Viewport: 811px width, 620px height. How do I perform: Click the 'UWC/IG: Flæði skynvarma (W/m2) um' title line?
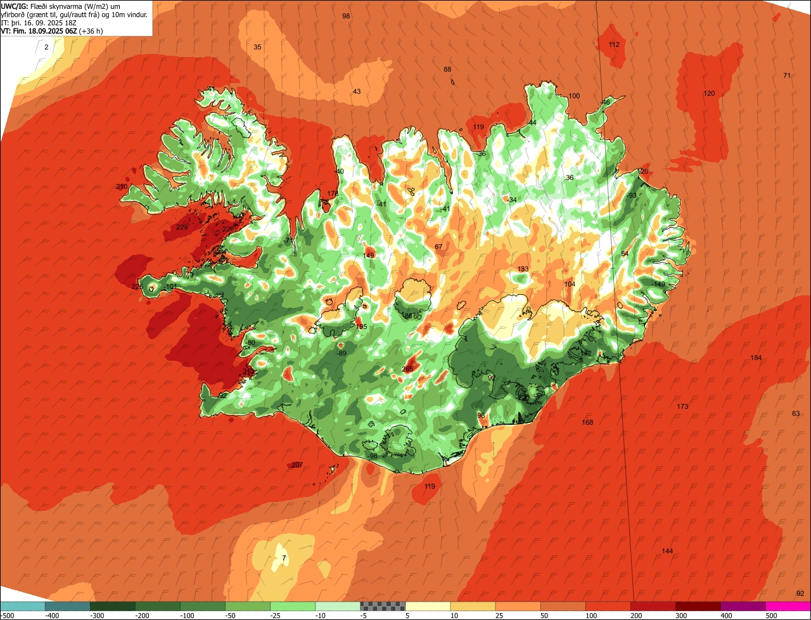61,6
